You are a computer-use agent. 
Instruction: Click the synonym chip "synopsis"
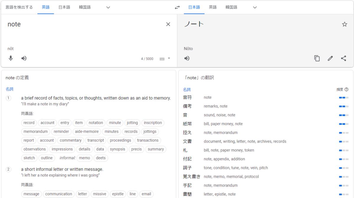coord(117,149)
